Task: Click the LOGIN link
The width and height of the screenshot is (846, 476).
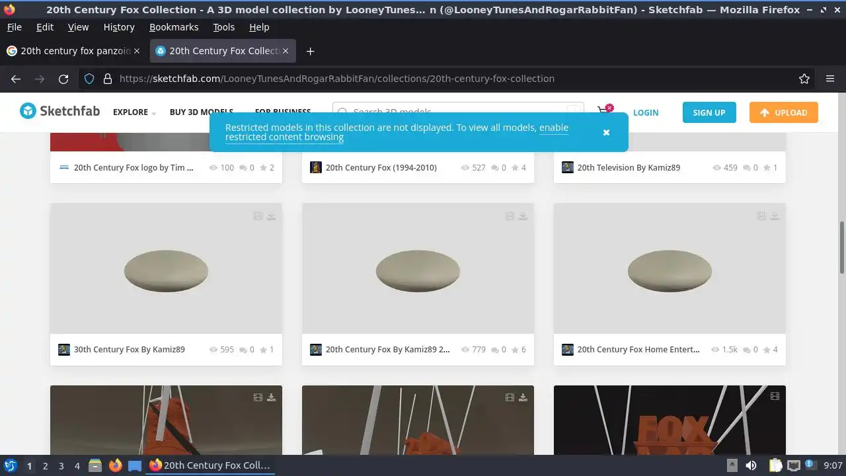Action: (646, 112)
